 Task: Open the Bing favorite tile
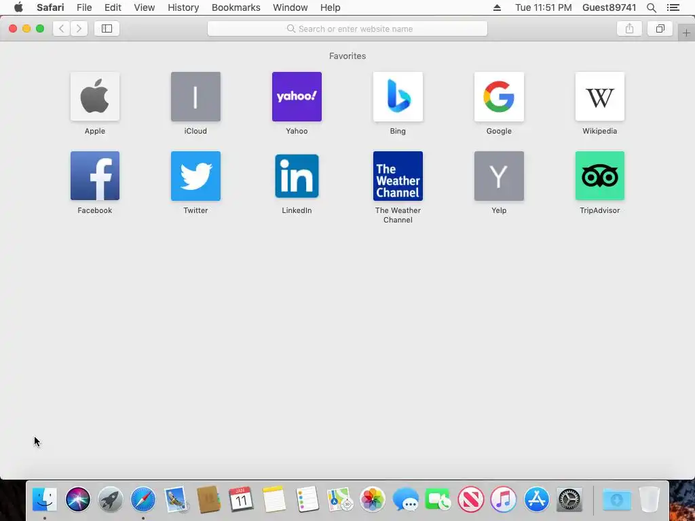click(x=398, y=96)
